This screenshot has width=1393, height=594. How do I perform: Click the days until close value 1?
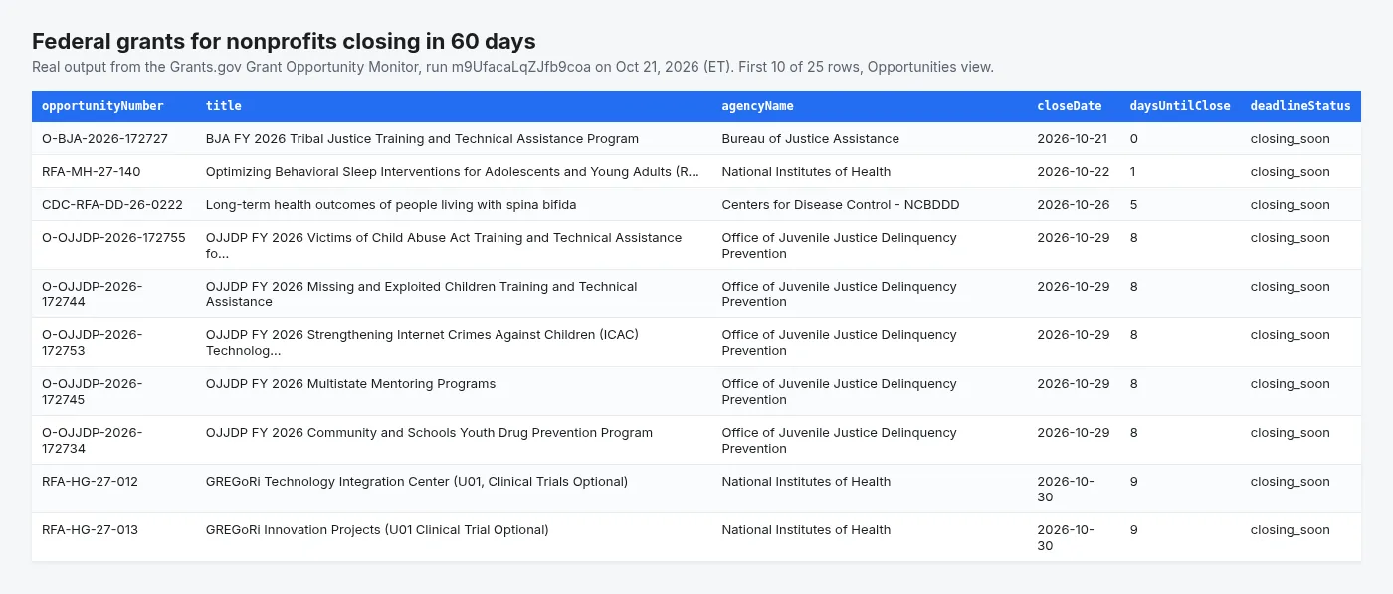(x=1133, y=172)
